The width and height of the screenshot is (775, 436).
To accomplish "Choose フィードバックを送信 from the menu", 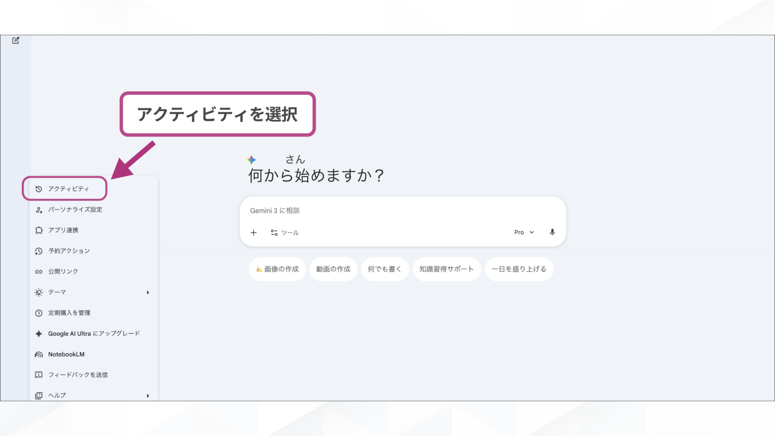I will coord(78,375).
